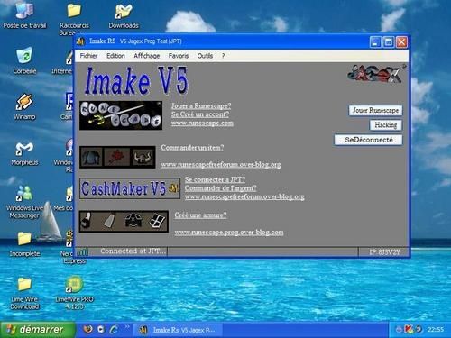Open the Fichier menu
Image resolution: width=451 pixels, height=338 pixels.
pyautogui.click(x=88, y=56)
